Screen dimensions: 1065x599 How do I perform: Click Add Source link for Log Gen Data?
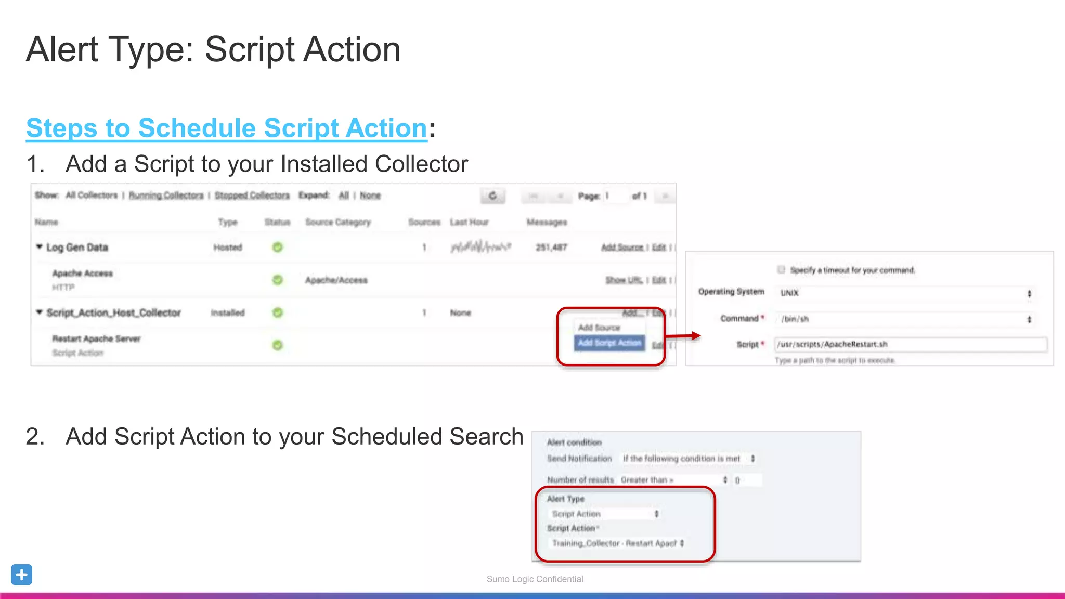click(x=622, y=247)
